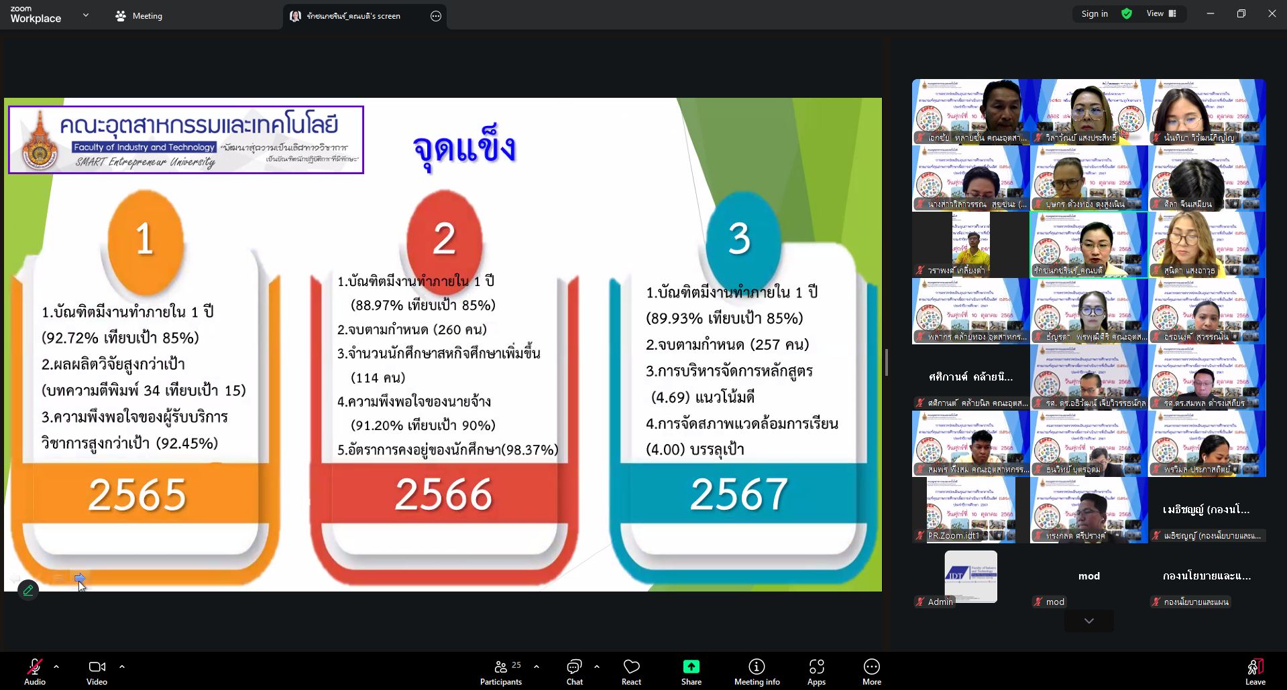Expand the participants options arrow

[x=537, y=667]
